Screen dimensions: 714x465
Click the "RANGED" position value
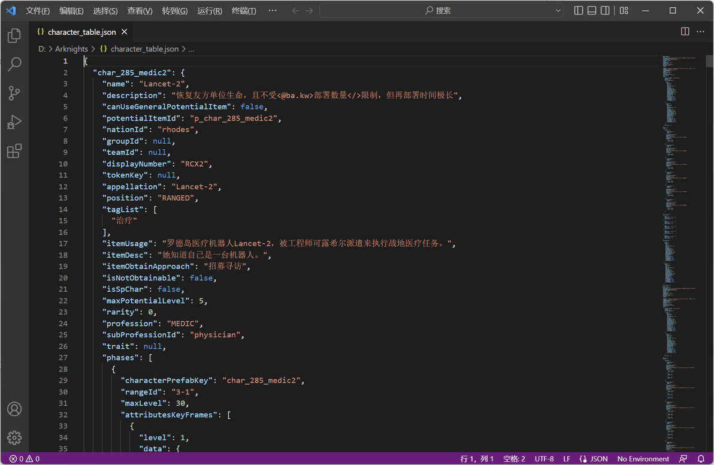(x=176, y=198)
